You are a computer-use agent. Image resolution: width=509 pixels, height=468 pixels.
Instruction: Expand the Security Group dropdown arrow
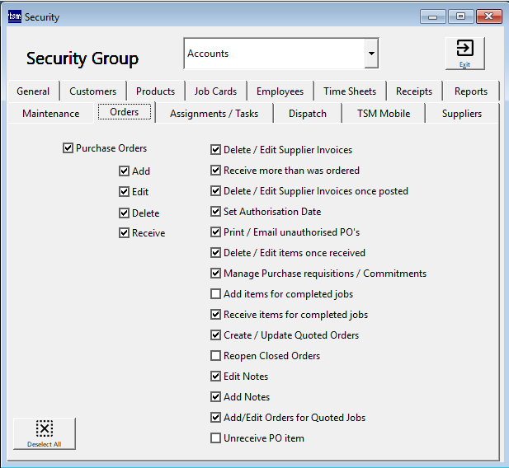click(371, 54)
